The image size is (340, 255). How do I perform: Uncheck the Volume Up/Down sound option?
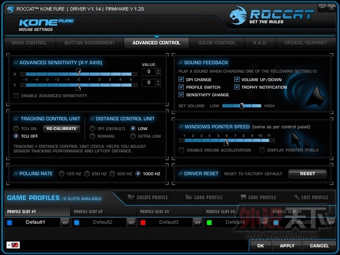237,79
